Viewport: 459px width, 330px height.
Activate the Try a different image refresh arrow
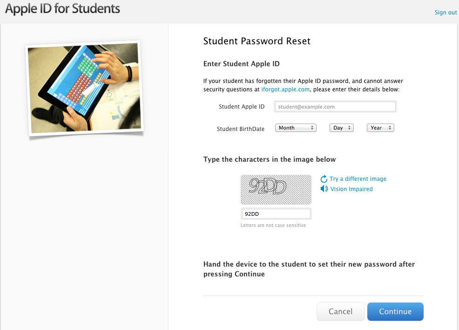(x=324, y=179)
